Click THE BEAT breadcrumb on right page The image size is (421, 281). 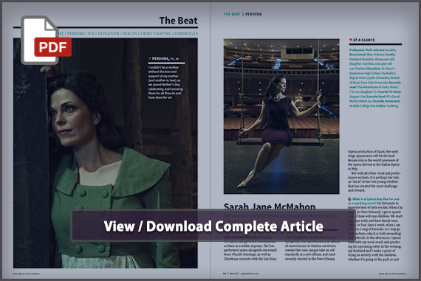232,14
